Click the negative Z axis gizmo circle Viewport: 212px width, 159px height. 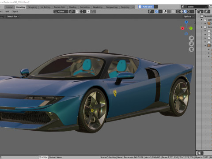186,34
